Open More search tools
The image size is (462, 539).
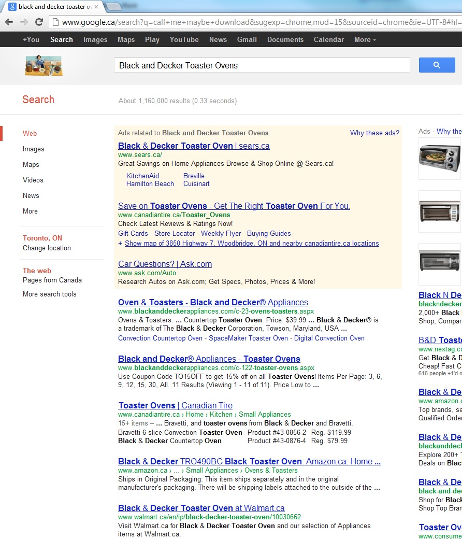(49, 294)
